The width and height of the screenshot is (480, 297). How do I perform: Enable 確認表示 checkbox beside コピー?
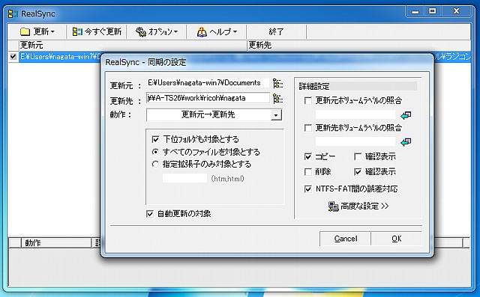click(x=358, y=156)
